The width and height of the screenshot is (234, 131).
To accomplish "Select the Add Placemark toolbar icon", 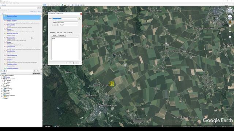I will 48,5.
